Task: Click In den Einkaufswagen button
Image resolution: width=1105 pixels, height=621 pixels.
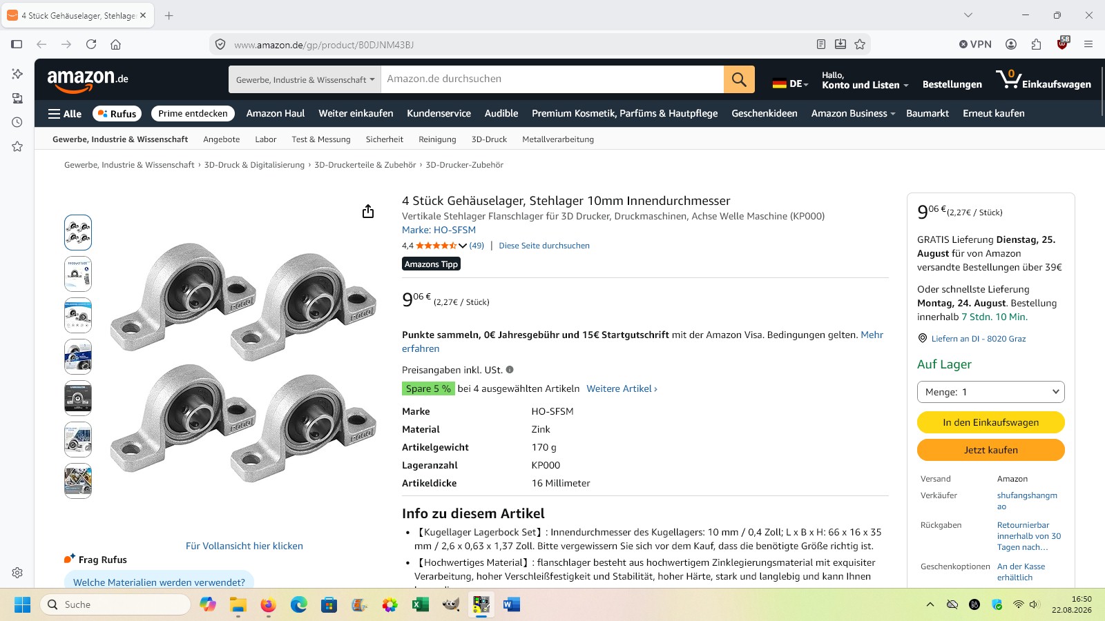Action: tap(990, 422)
